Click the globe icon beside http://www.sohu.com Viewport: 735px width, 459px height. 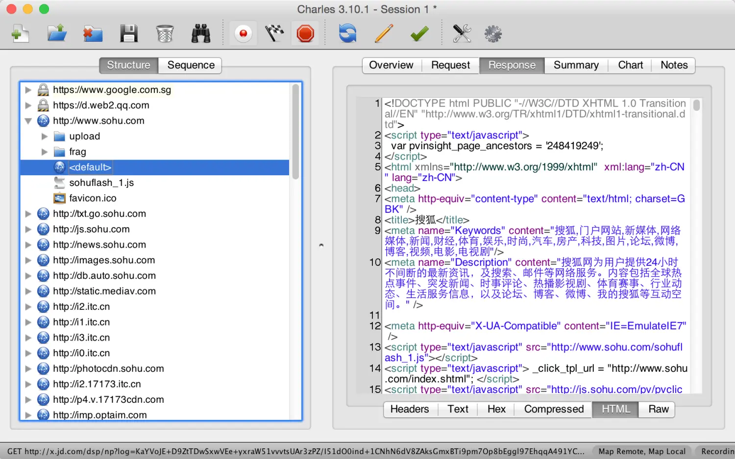[43, 121]
